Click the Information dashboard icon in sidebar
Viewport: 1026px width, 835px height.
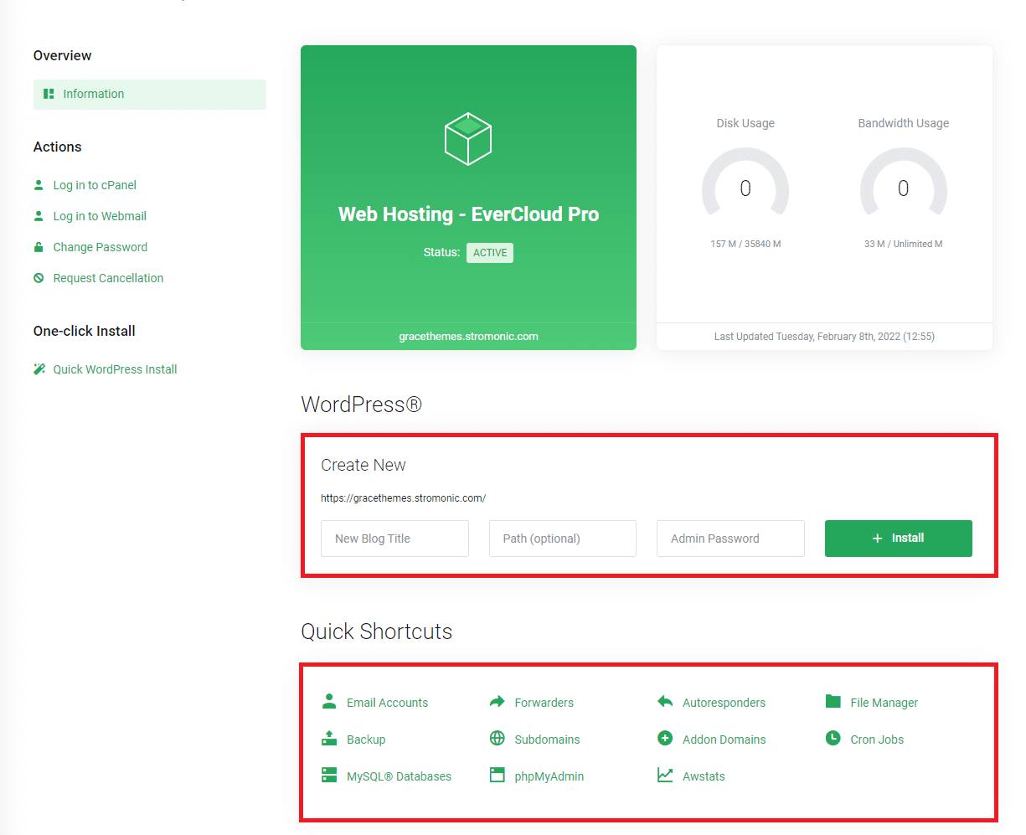[x=49, y=94]
